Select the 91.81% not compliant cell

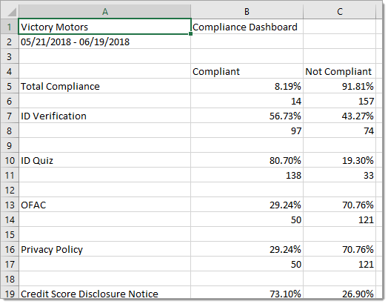pos(339,86)
